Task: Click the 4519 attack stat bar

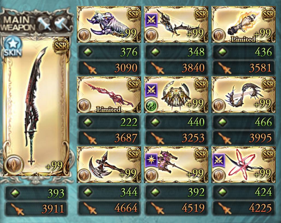Action: [176, 208]
